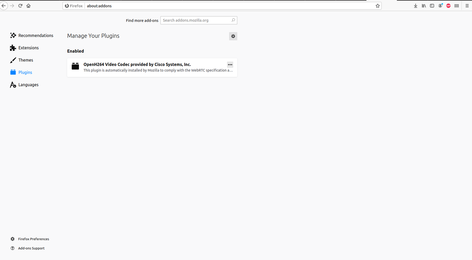Open the Firefox Account menu
This screenshot has height=260, width=472.
click(x=440, y=6)
